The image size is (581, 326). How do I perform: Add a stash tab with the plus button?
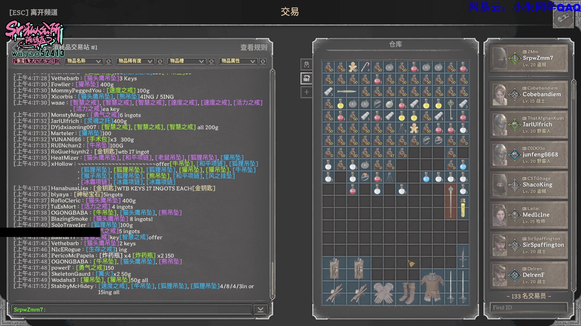click(x=307, y=92)
